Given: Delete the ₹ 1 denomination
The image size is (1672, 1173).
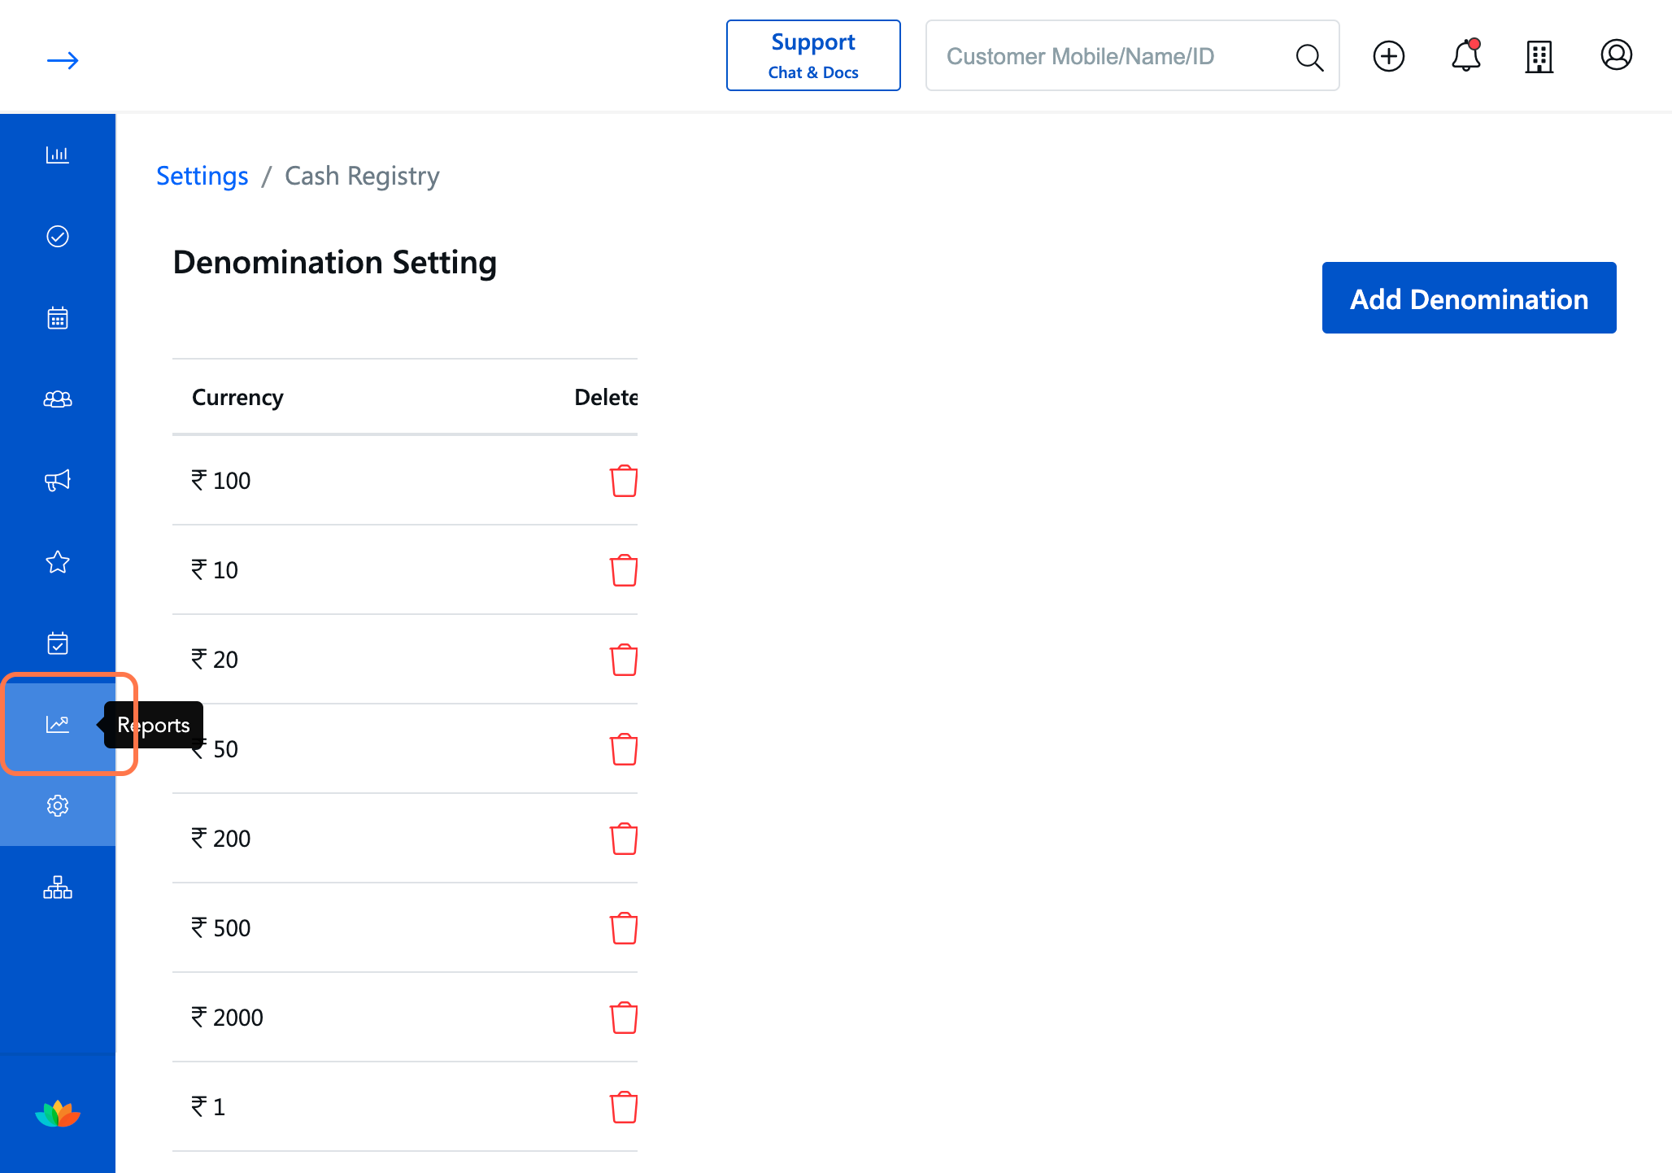Looking at the screenshot, I should coord(624,1107).
